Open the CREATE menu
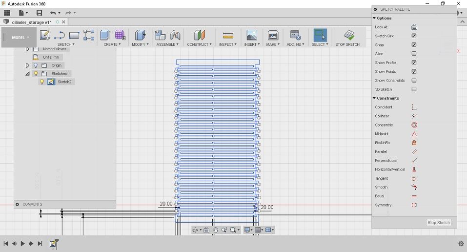The width and height of the screenshot is (467, 252). (x=112, y=44)
